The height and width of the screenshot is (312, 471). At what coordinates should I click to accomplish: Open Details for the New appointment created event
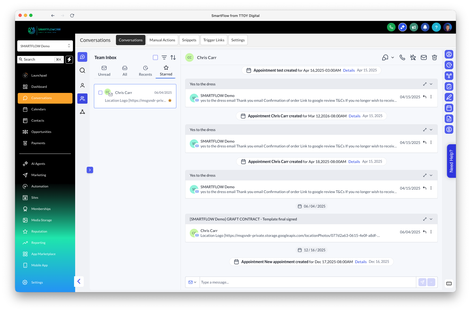click(x=361, y=262)
